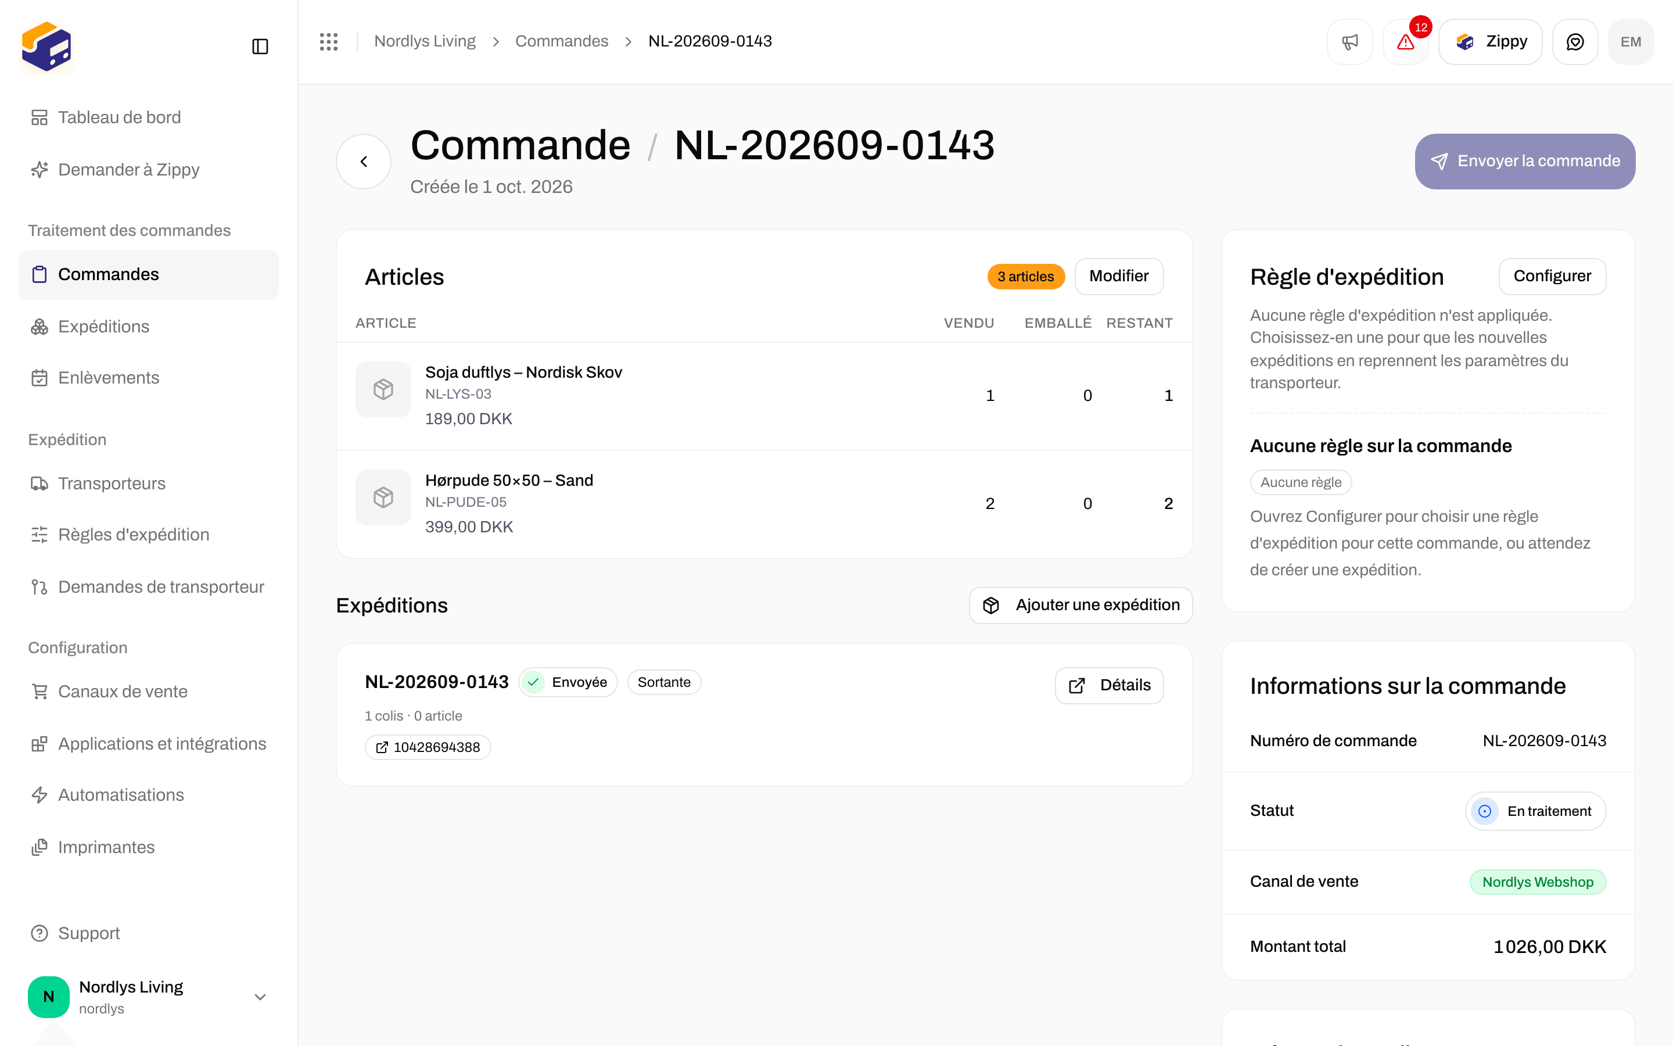Open Imprimantes page
1673x1046 pixels.
149,847
